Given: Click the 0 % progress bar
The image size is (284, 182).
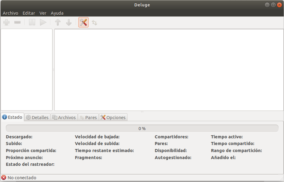Looking at the screenshot, I should tap(142, 129).
